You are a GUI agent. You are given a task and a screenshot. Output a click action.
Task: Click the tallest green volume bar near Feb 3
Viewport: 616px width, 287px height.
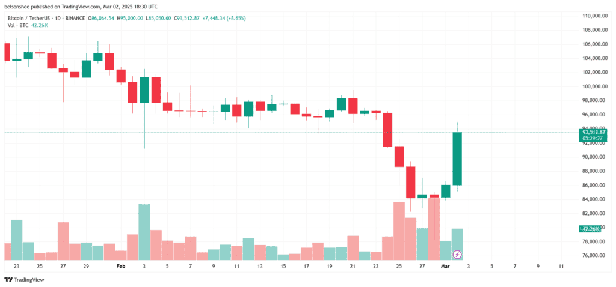click(144, 232)
